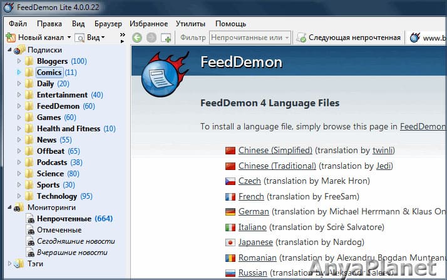447x280 pixels.
Task: Select the Podcasts (38) folder
Action: click(x=59, y=162)
